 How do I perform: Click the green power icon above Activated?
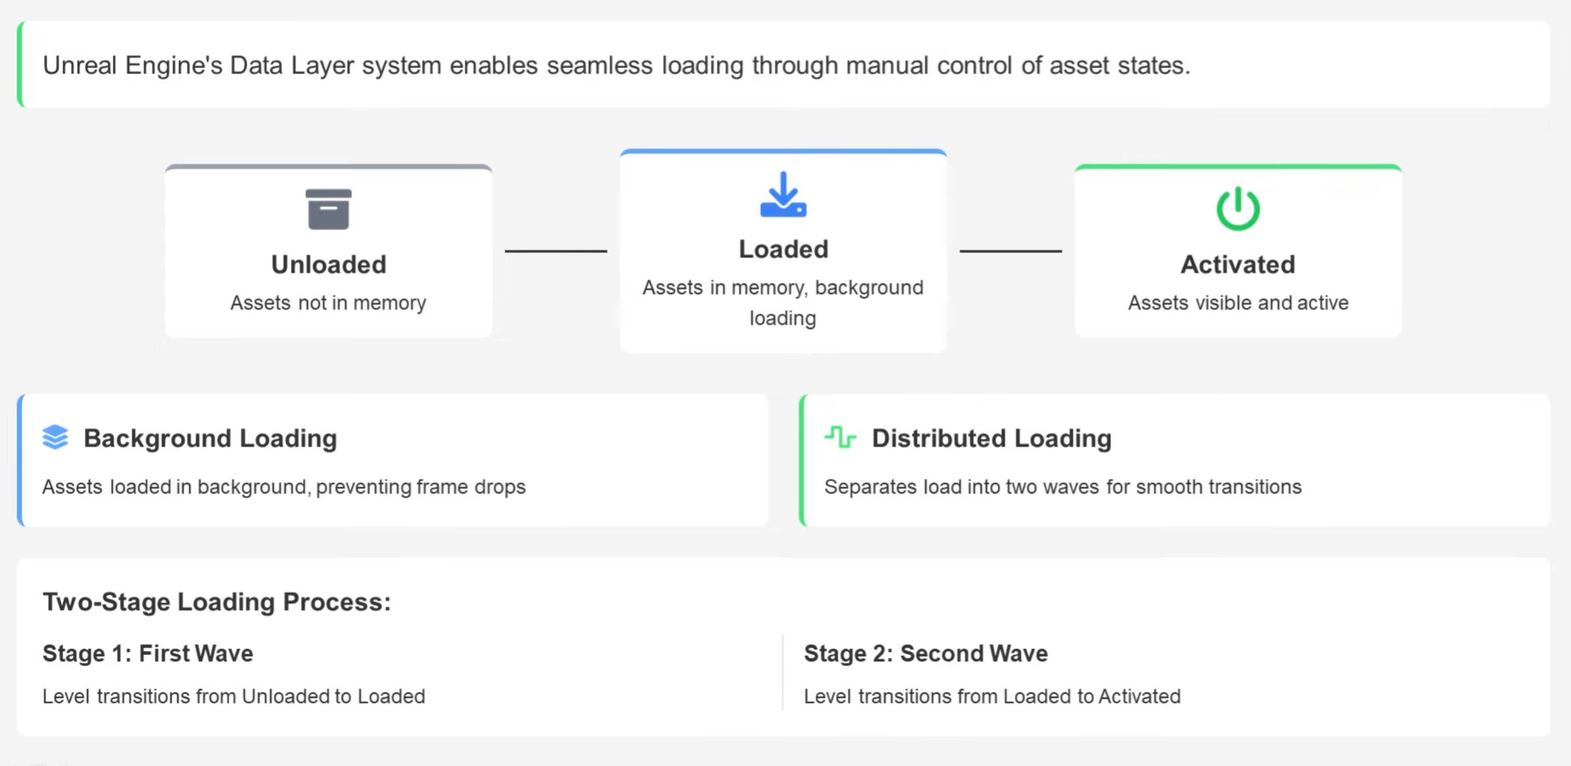click(1238, 209)
